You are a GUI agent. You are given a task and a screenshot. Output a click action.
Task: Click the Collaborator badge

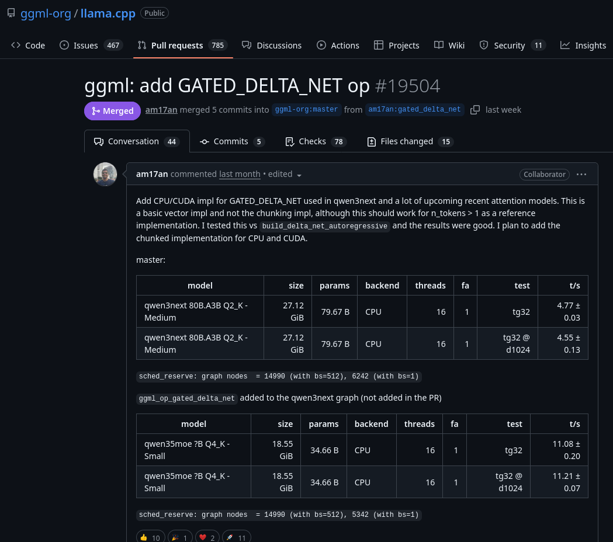[544, 174]
